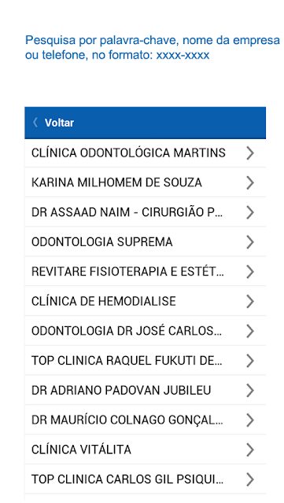This screenshot has height=503, width=284.
Task: Click chevron on TOP CLINICA CARLOS GIL row
Action: pos(250,479)
